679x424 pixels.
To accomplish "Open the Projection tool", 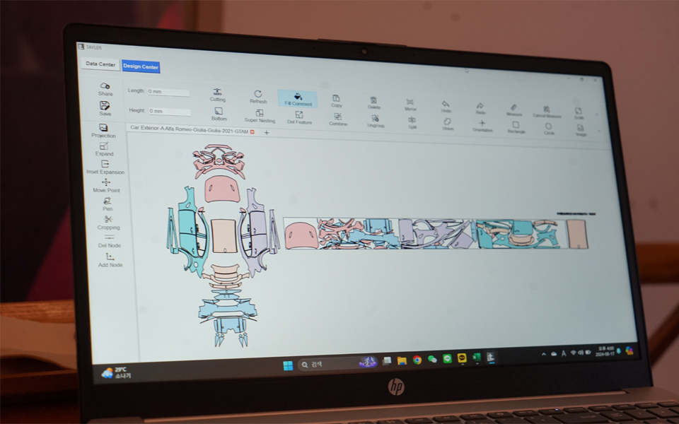I will [x=104, y=131].
